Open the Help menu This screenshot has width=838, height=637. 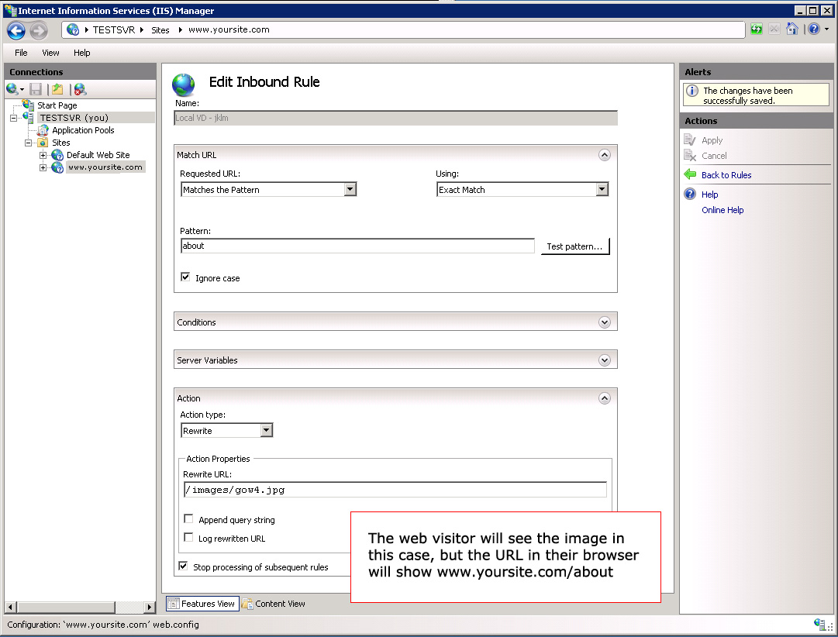81,53
